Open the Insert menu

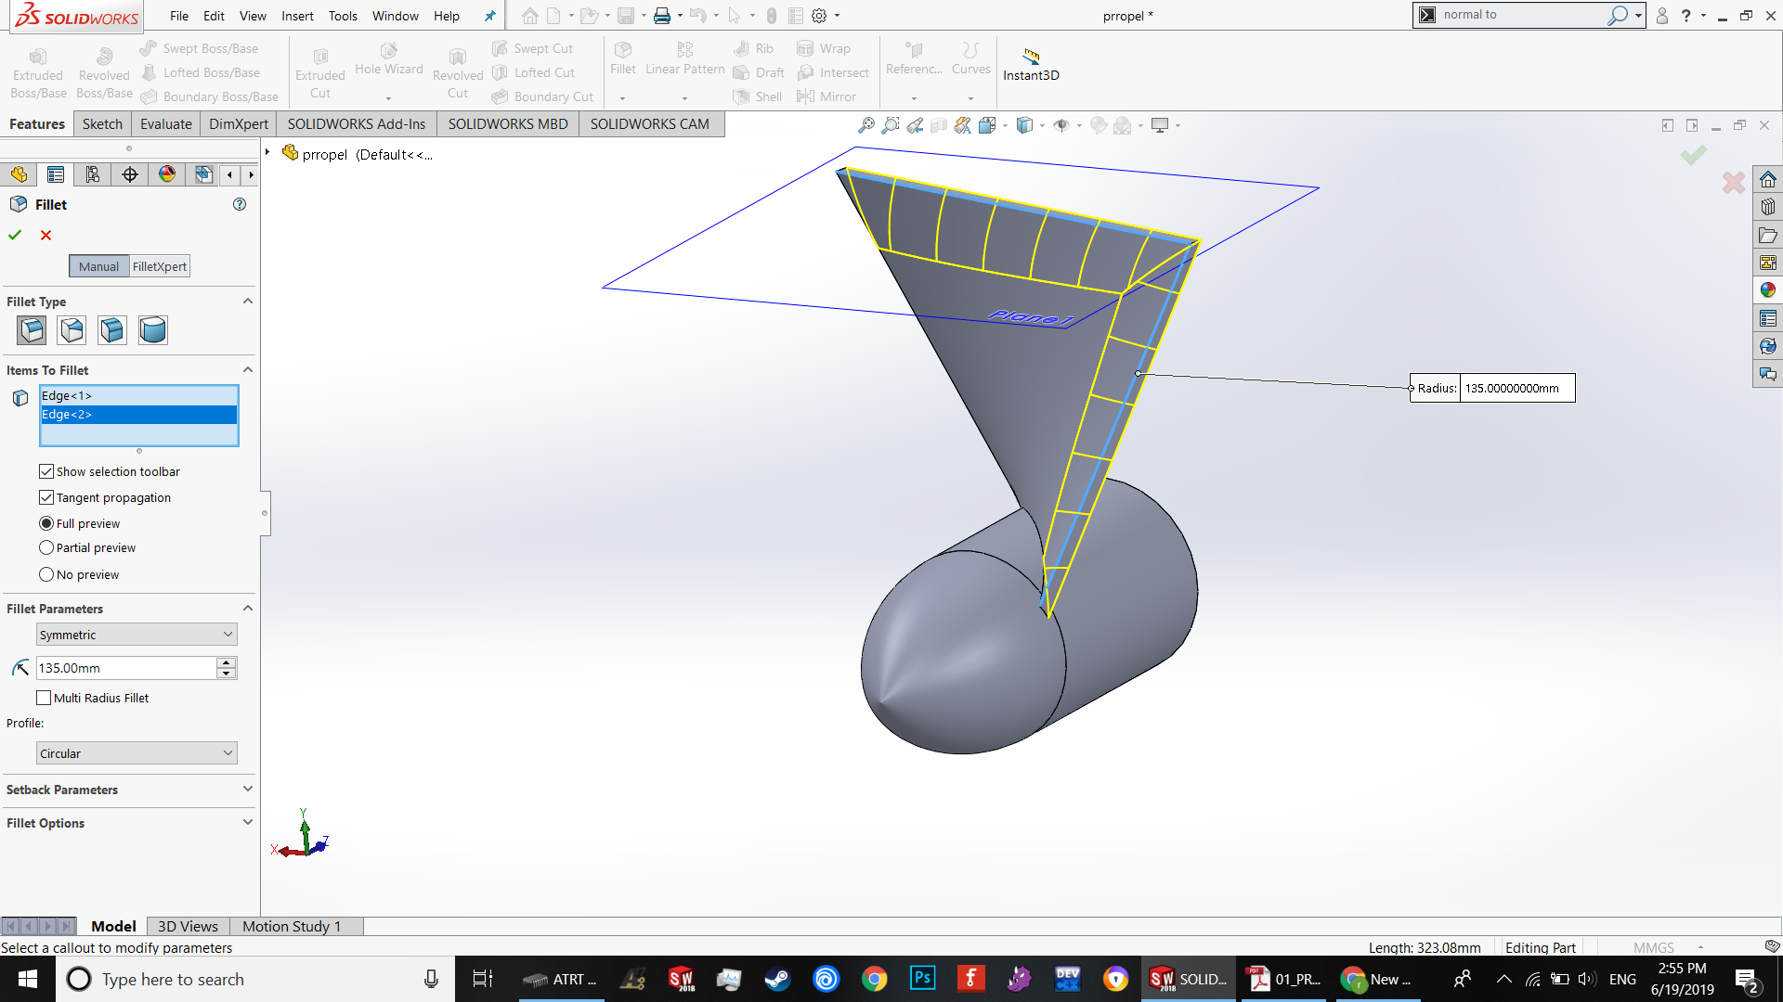point(297,16)
